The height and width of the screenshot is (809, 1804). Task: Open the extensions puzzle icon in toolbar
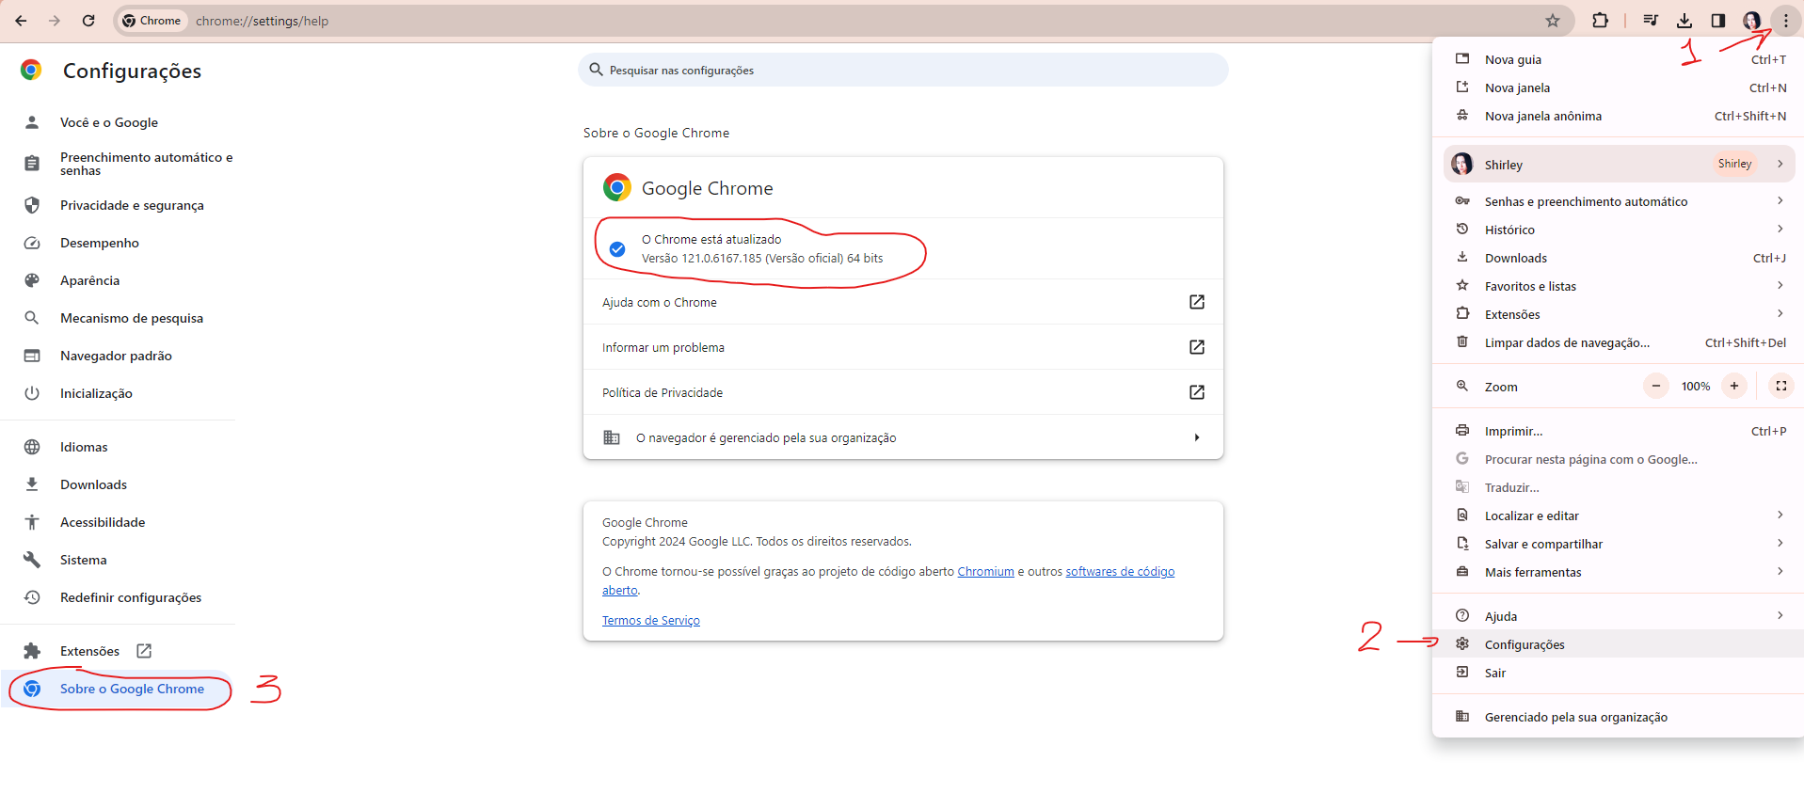[1600, 21]
